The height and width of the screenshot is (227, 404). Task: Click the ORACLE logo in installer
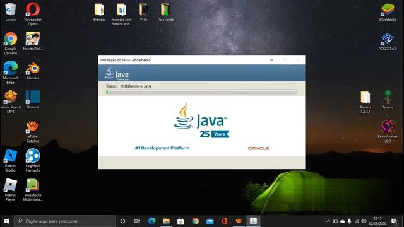258,148
